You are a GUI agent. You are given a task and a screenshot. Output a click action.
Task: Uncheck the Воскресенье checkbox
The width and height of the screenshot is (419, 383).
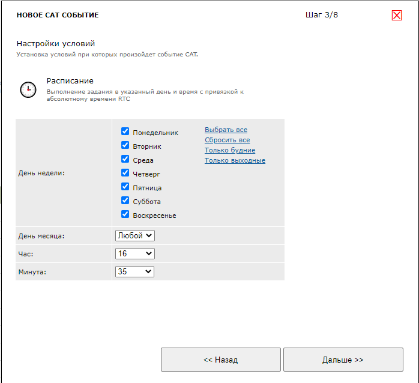click(125, 214)
